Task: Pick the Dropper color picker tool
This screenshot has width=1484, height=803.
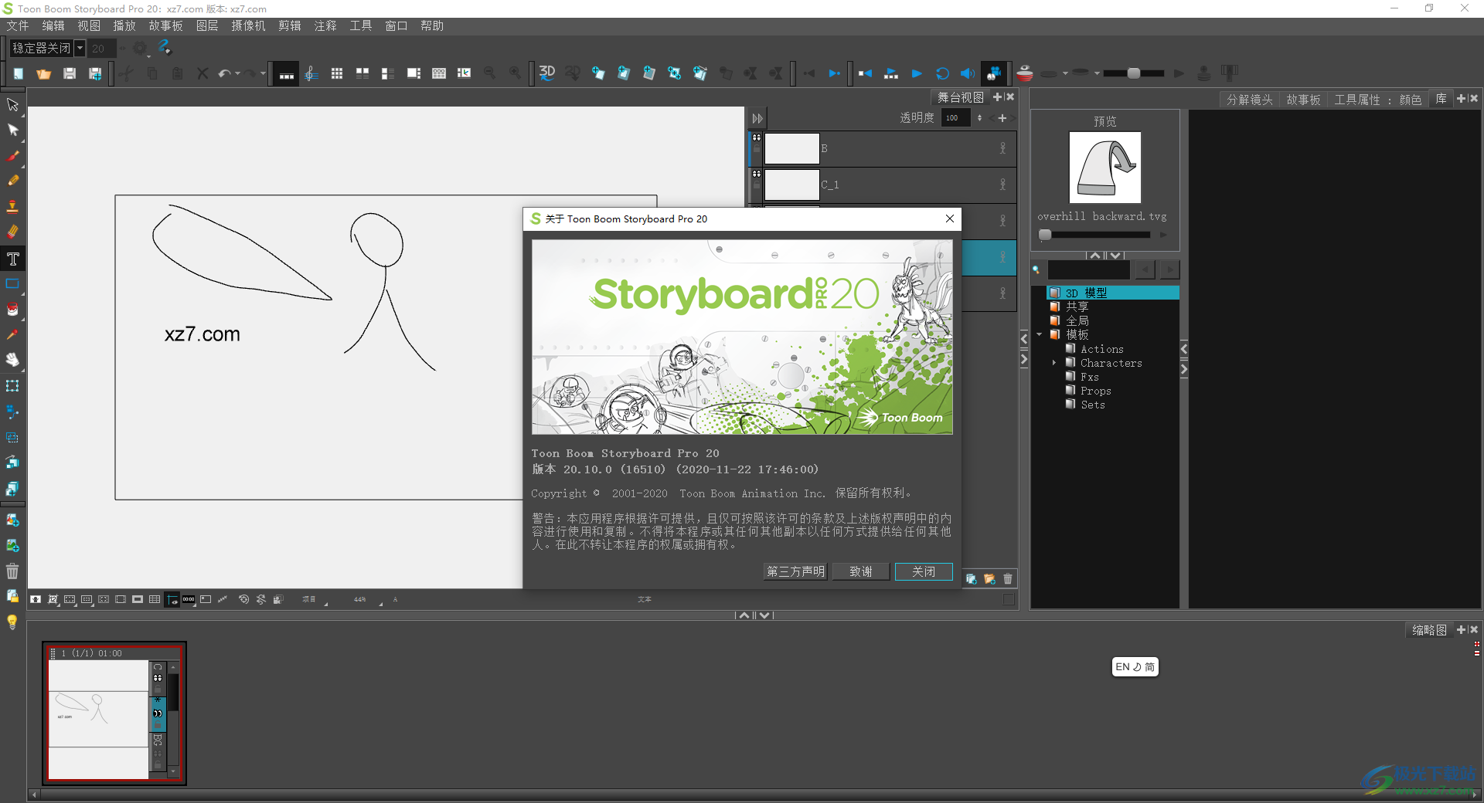Action: pos(12,335)
